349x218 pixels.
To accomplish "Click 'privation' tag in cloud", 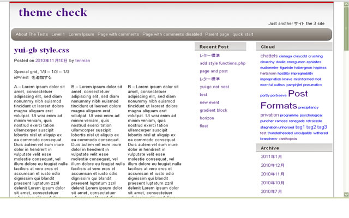I will (269, 115).
